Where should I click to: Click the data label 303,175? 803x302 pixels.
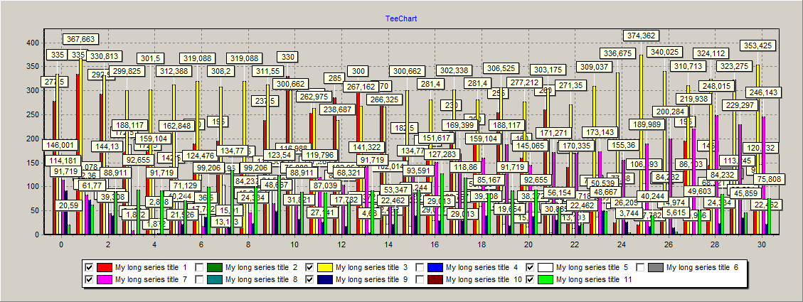(x=548, y=70)
